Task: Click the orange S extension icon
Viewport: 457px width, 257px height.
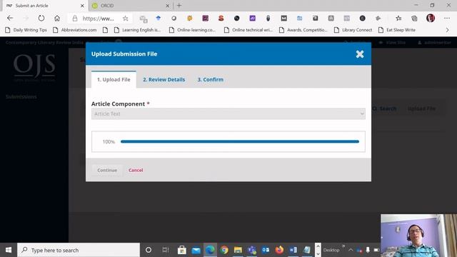Action: 221,18
